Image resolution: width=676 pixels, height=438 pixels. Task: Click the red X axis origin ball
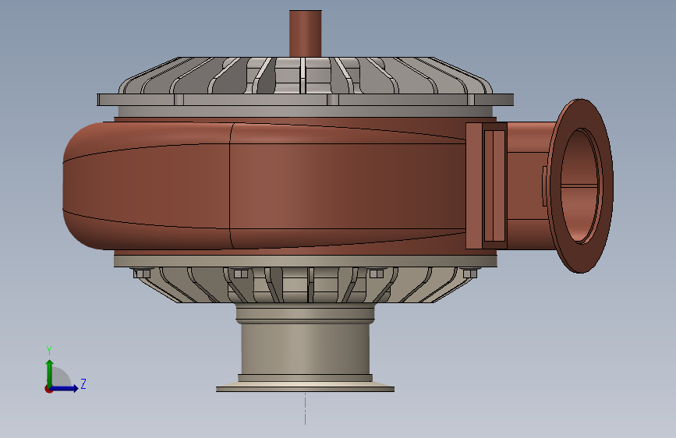coord(48,389)
